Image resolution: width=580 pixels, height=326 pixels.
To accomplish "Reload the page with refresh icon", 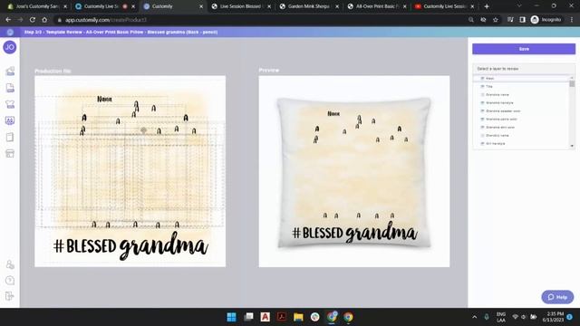I will (33, 20).
